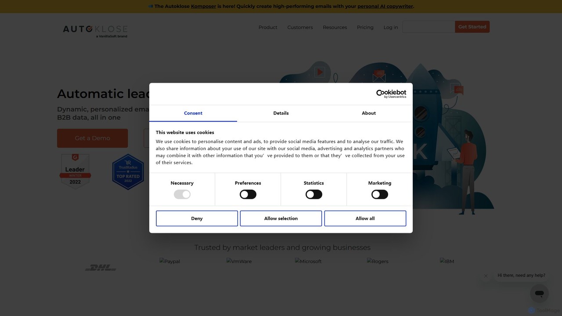Click the Rogers logo image

tap(378, 261)
